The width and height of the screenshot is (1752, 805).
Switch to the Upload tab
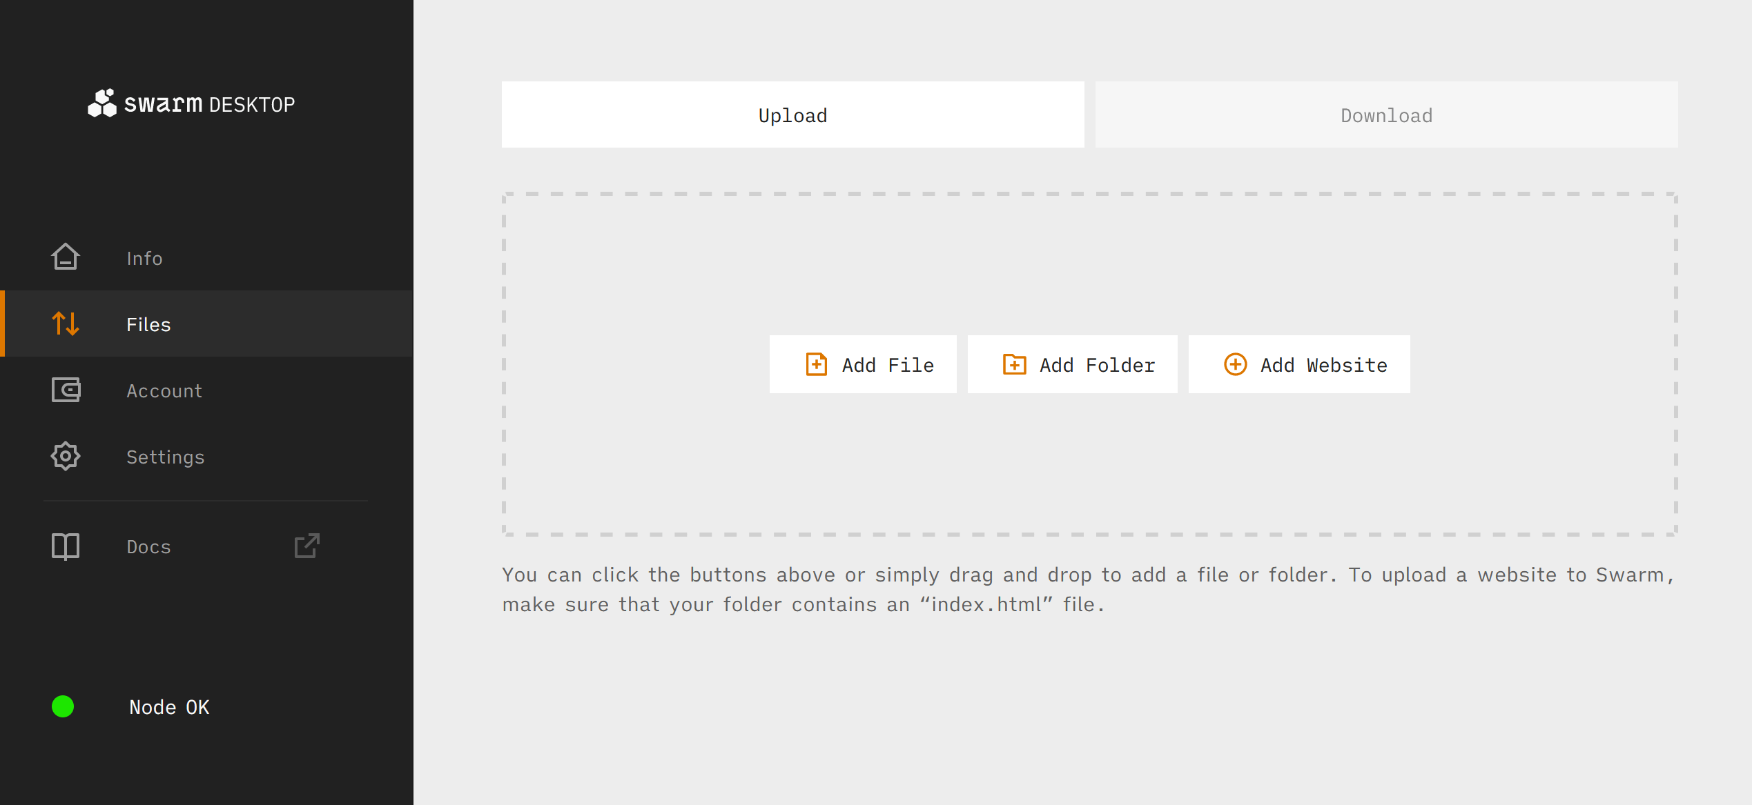coord(792,115)
